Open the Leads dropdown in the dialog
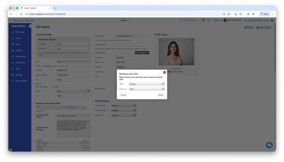Viewport: 284px width, 162px height. tap(147, 84)
